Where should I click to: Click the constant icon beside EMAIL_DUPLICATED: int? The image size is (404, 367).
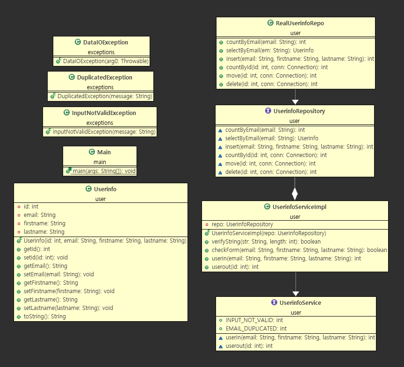(221, 329)
